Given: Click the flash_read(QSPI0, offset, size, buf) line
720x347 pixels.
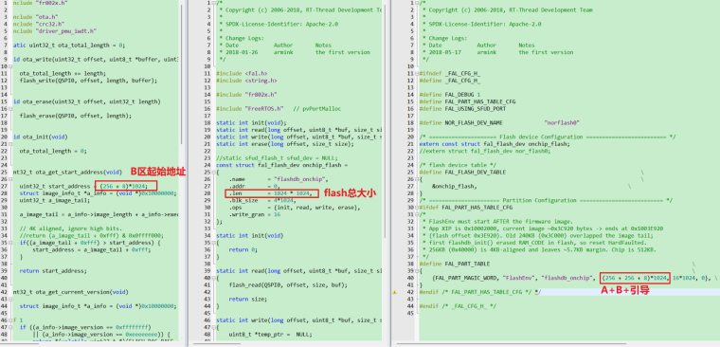Looking at the screenshot, I should coord(287,285).
